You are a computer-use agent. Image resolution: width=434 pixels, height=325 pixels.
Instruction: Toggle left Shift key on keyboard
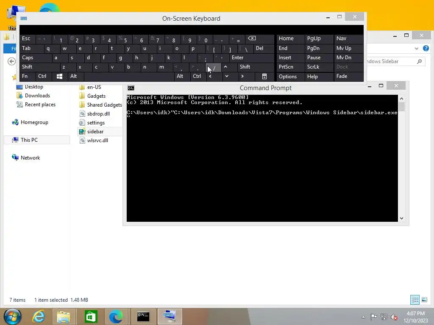pos(39,67)
